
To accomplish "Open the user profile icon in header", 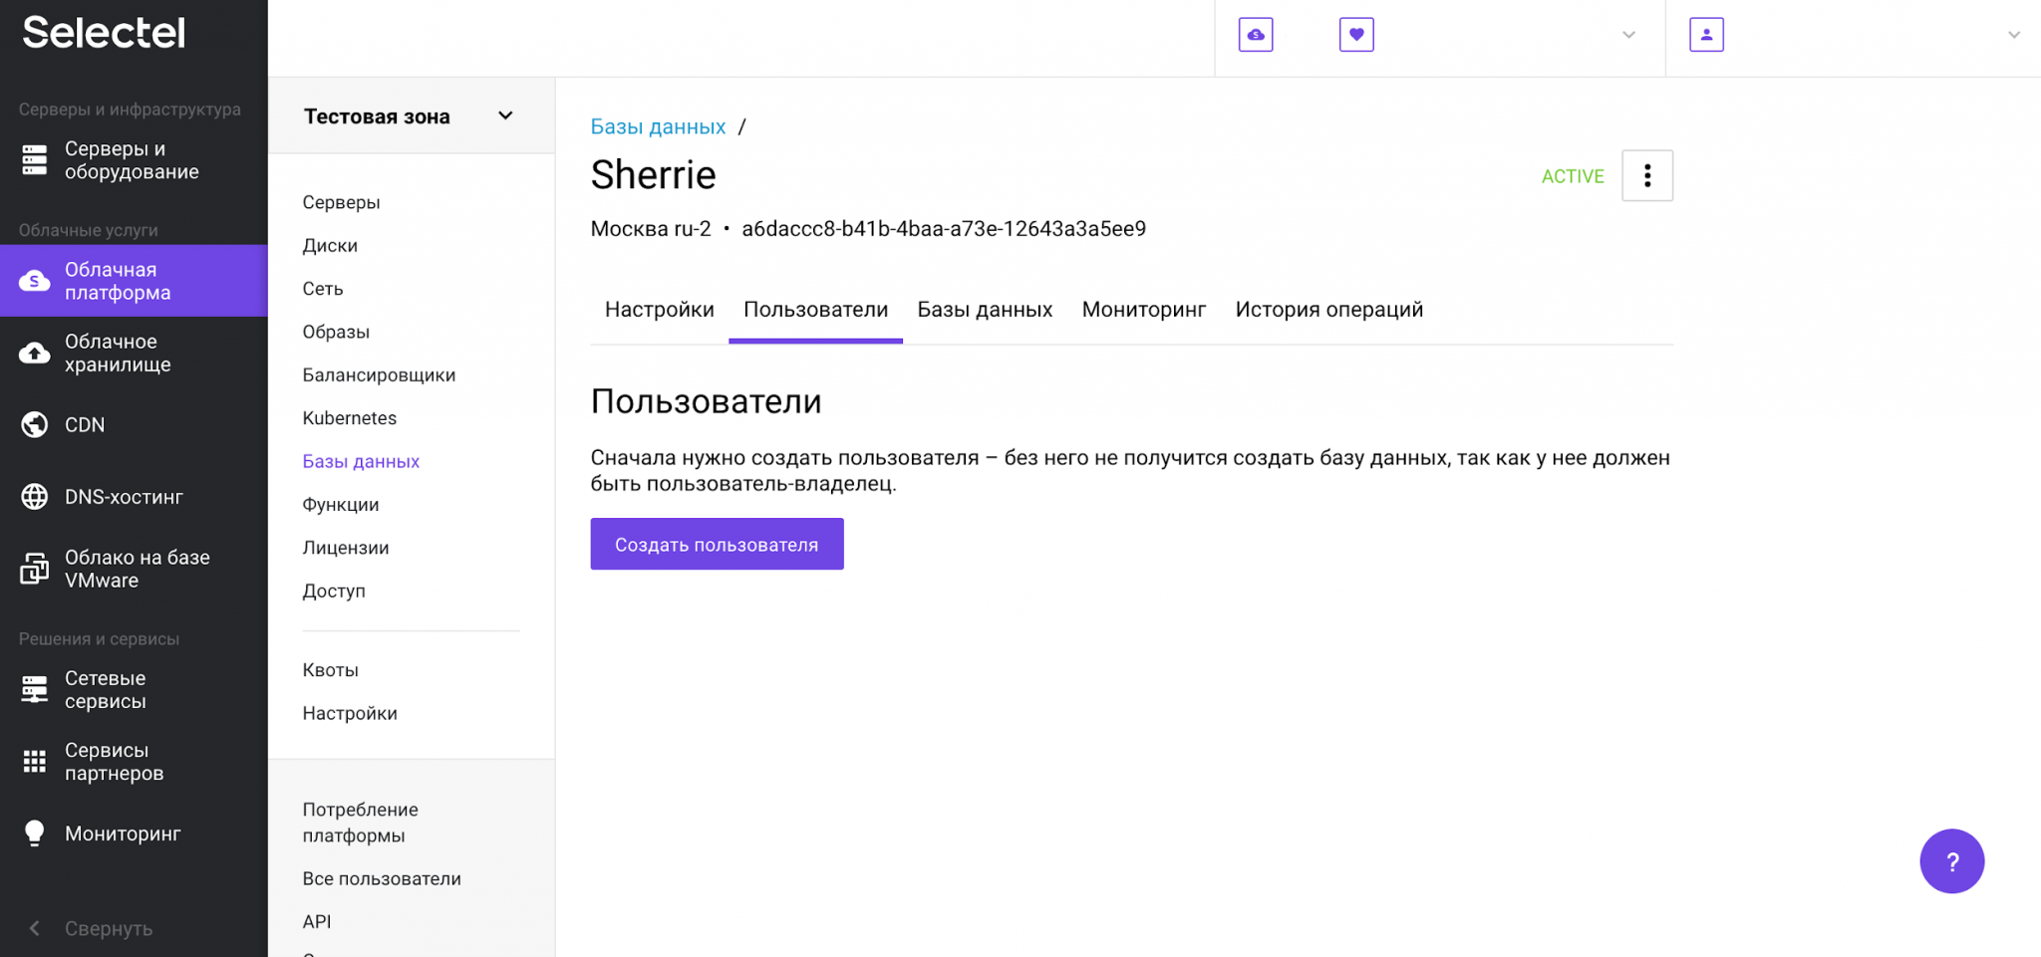I will [x=1706, y=35].
